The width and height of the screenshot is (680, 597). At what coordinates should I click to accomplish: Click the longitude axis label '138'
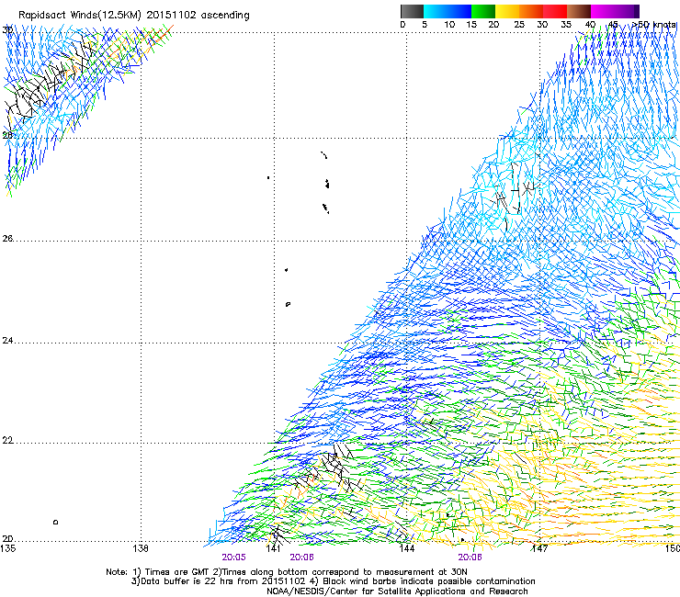coord(141,548)
